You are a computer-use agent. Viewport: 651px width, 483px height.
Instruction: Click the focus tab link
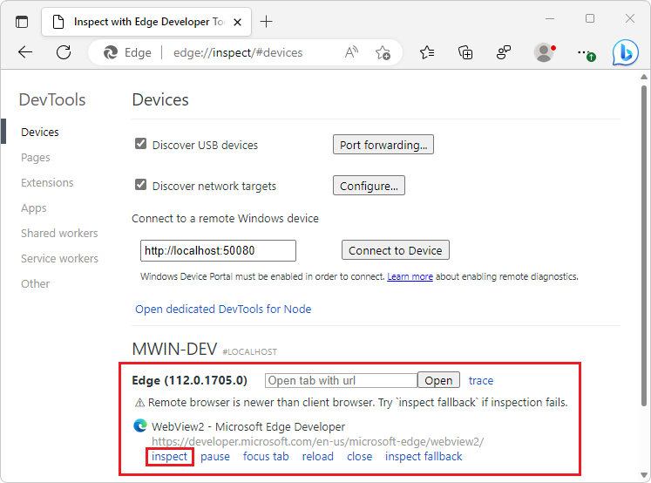(x=266, y=457)
